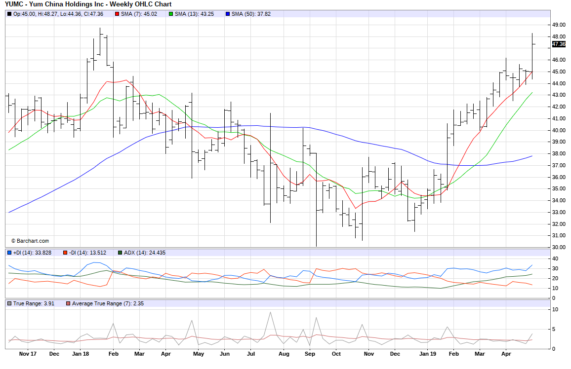571x369 pixels.
Task: Pick the blue SMA (50) legend swatch
Action: pos(228,14)
